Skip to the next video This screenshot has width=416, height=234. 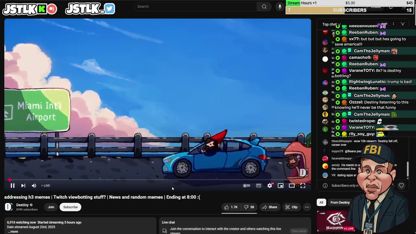(23, 186)
